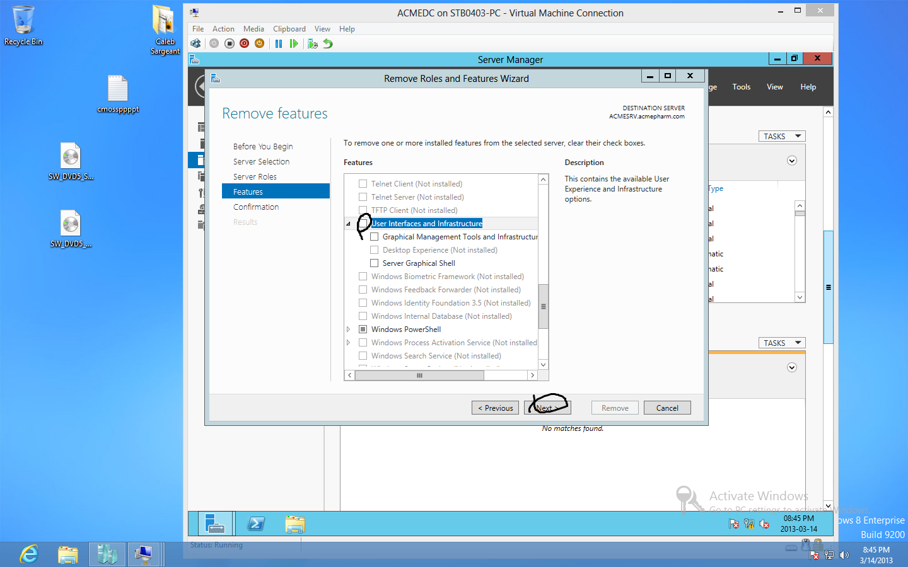Click the Desktop Experience checkbox
This screenshot has height=567, width=908.
[375, 250]
